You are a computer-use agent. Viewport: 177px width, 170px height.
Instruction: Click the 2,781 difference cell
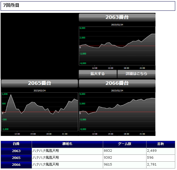click(x=161, y=165)
